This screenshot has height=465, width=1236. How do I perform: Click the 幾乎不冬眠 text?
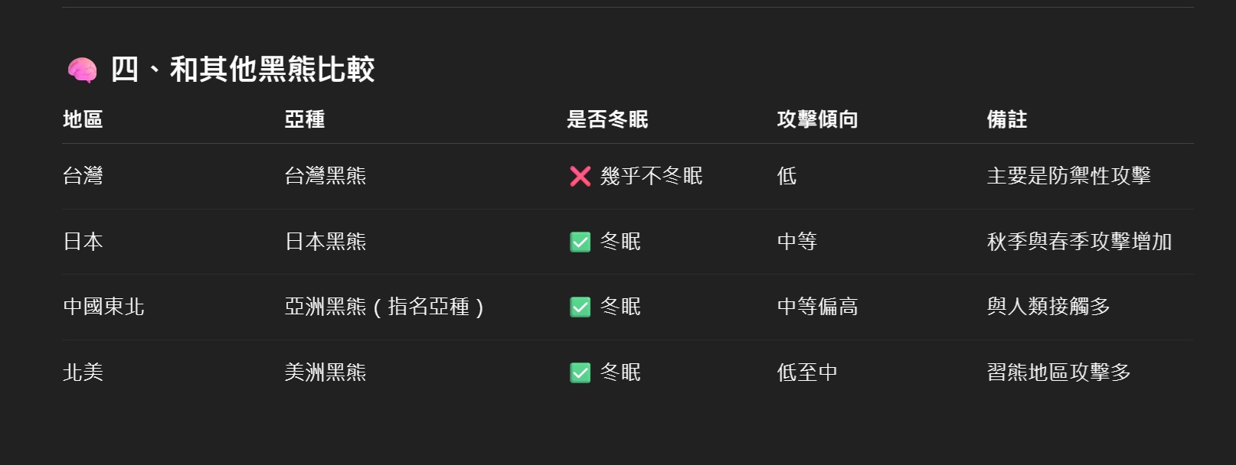[x=652, y=176]
